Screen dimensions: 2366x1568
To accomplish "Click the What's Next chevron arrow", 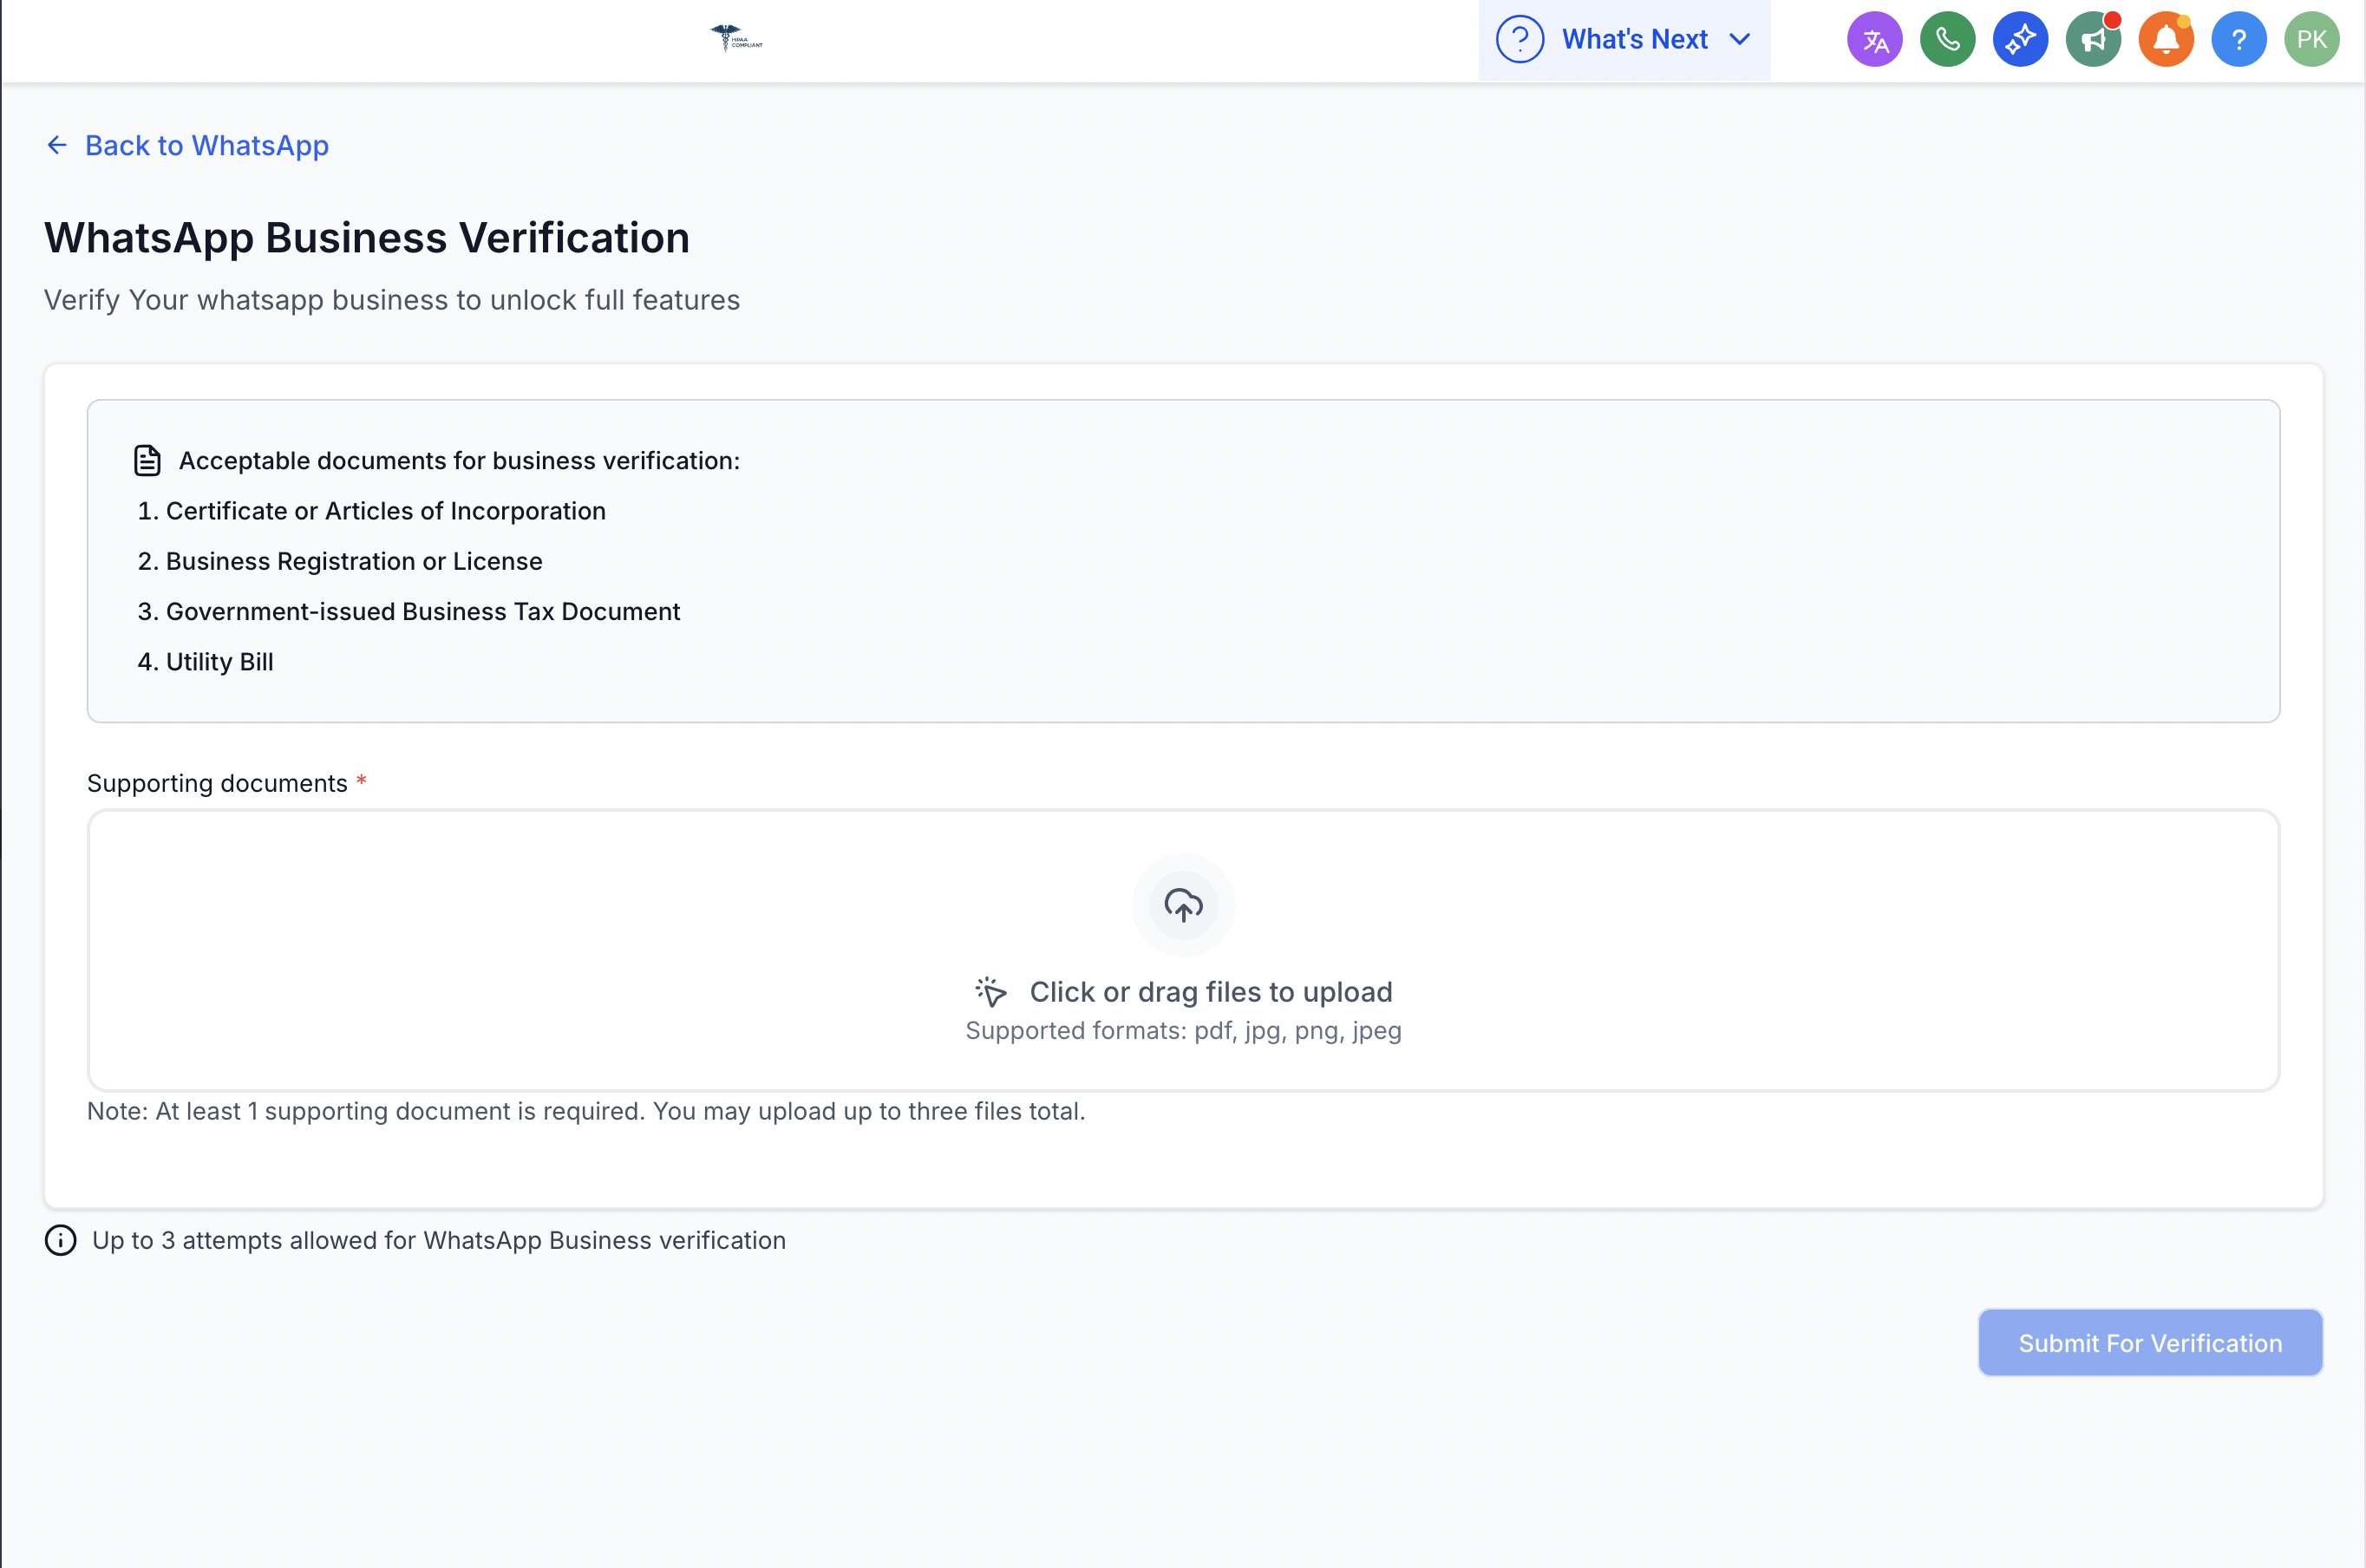I will (x=1740, y=40).
